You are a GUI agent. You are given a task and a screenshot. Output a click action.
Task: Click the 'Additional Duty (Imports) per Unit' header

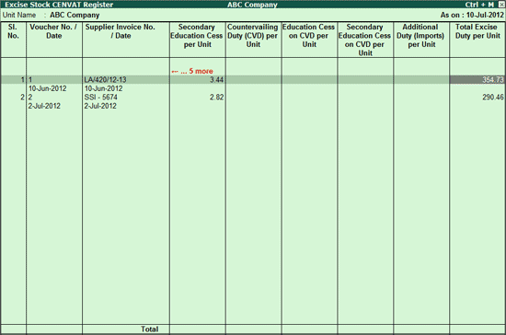click(420, 36)
